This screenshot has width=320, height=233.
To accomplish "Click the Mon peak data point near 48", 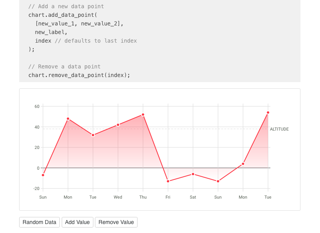I will [68, 118].
